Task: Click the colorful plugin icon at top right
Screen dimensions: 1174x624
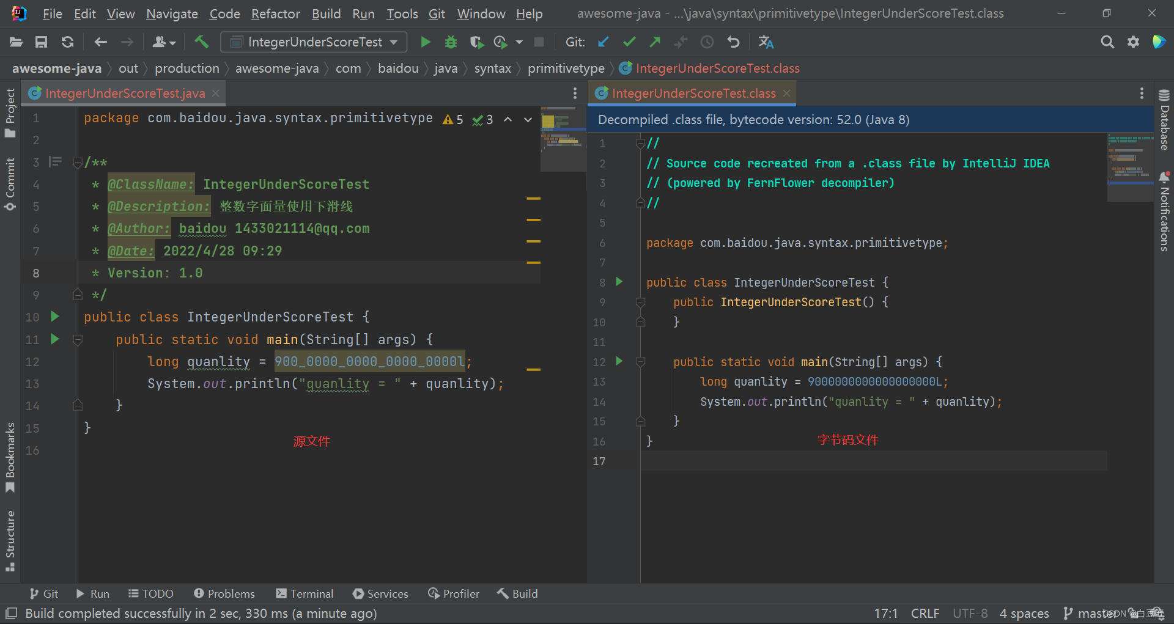Action: (1159, 42)
